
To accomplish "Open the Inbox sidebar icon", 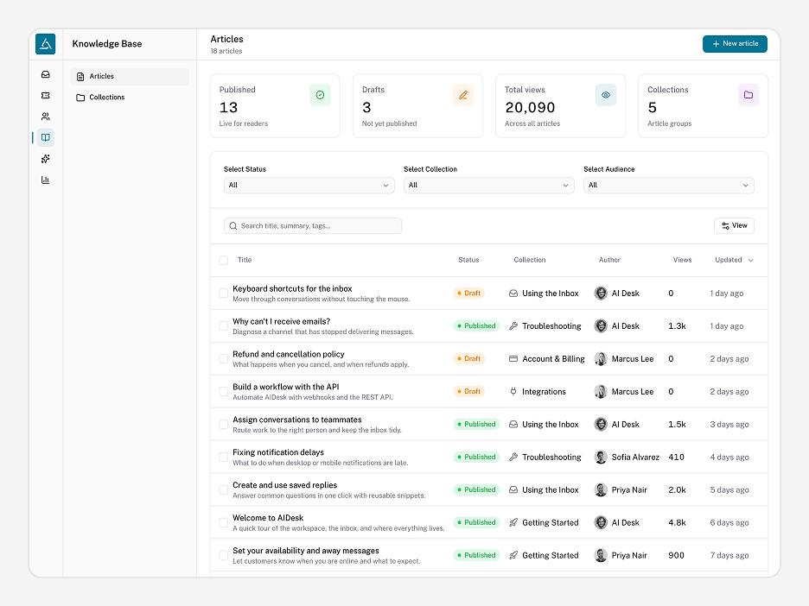I will 46,75.
